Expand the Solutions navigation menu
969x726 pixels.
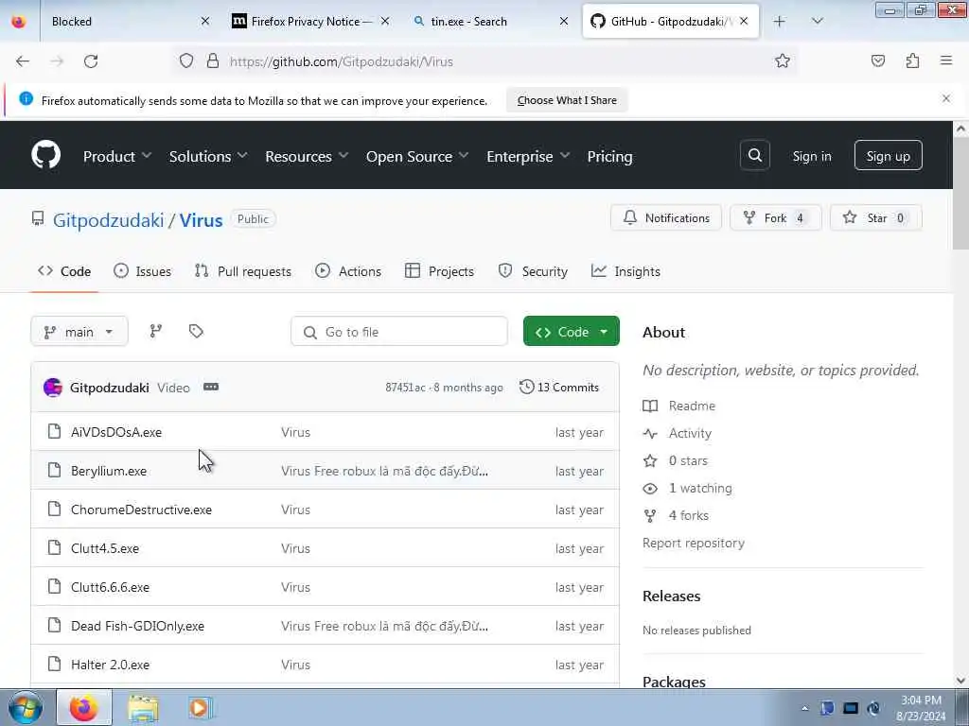[208, 156]
